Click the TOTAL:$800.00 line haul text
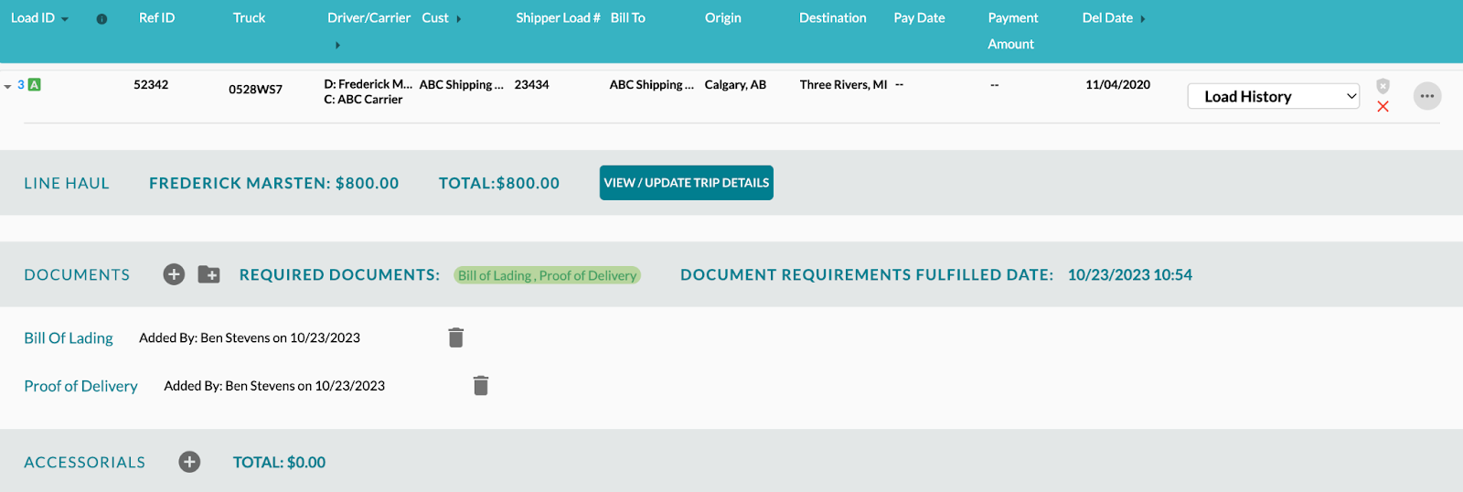The height and width of the screenshot is (492, 1463). [499, 183]
